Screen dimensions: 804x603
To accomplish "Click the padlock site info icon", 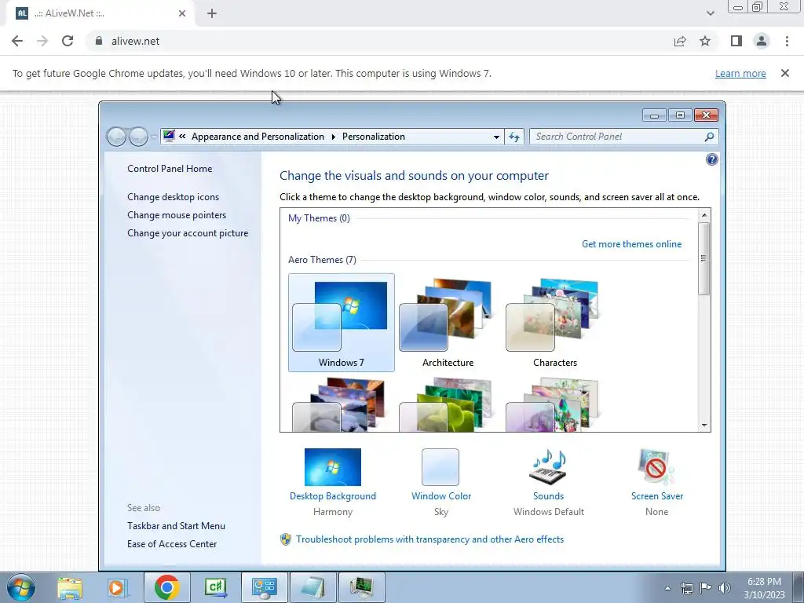I will 99,41.
